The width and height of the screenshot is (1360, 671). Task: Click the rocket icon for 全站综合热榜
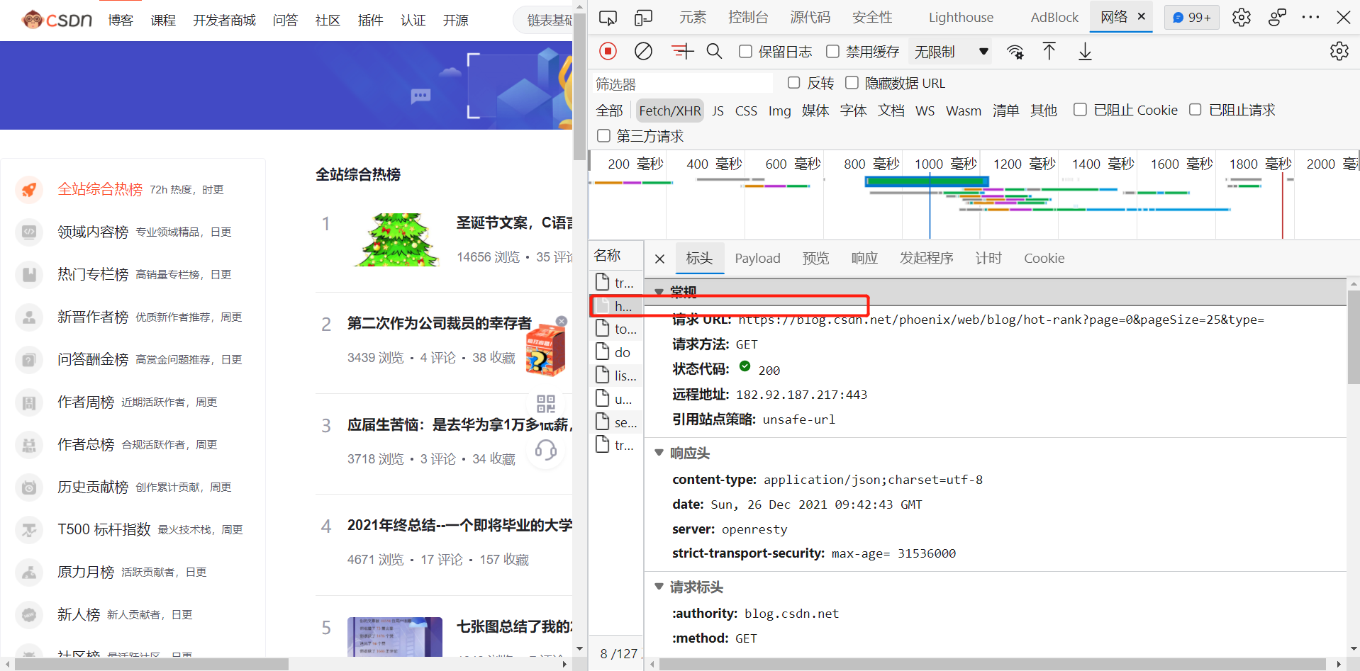coord(29,189)
